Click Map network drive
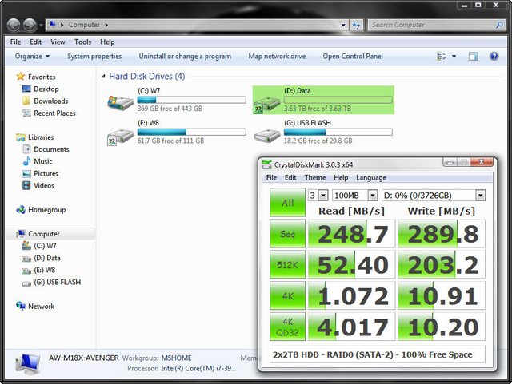 277,57
